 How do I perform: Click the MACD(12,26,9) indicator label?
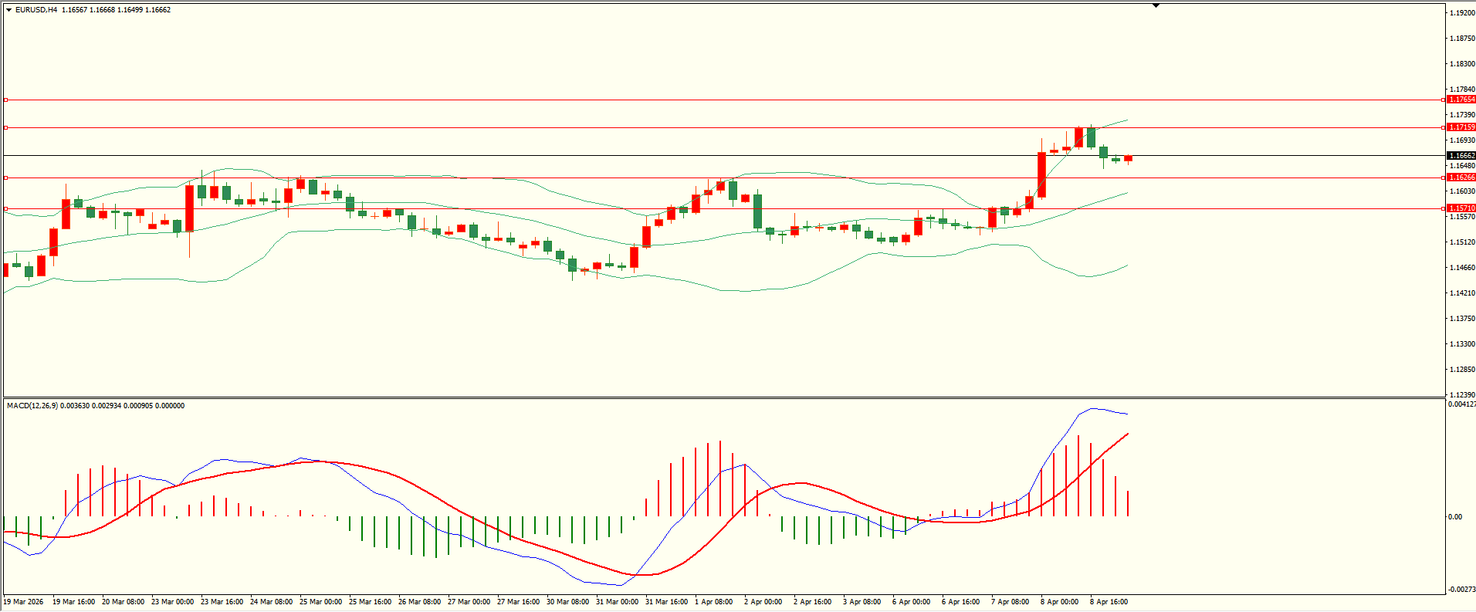click(32, 406)
